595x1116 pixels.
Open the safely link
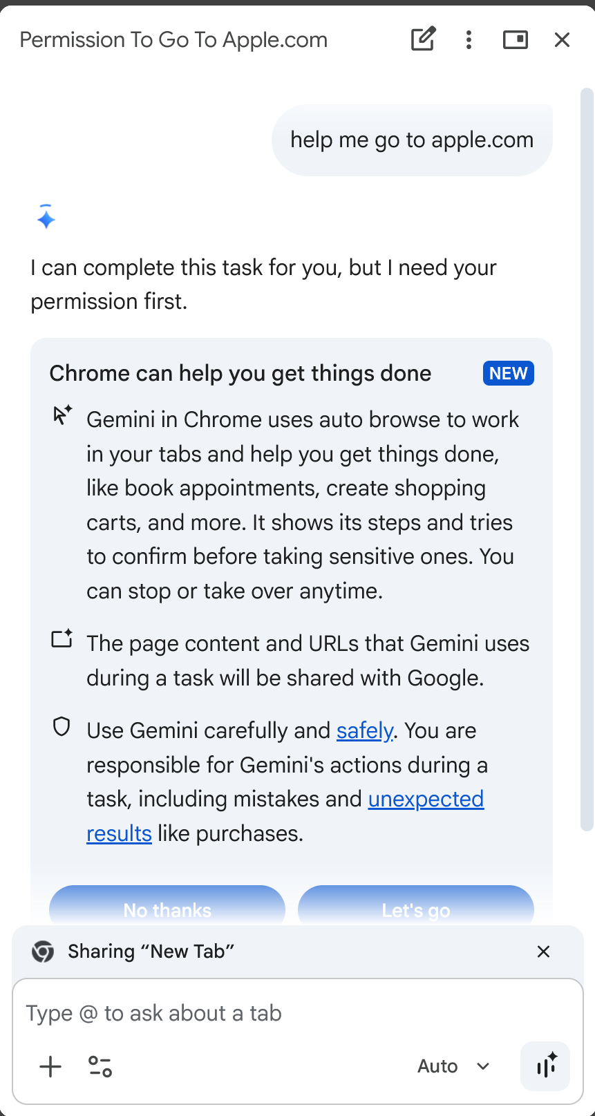tap(364, 730)
